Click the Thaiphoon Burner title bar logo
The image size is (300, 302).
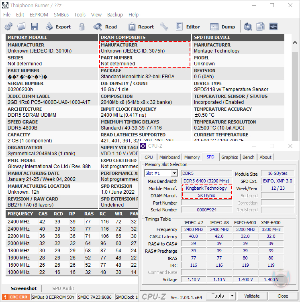pyautogui.click(x=5, y=5)
